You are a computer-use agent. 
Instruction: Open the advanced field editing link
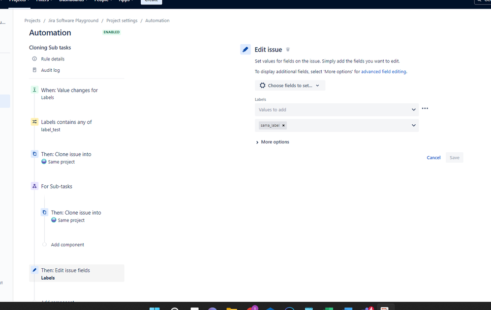tap(384, 72)
